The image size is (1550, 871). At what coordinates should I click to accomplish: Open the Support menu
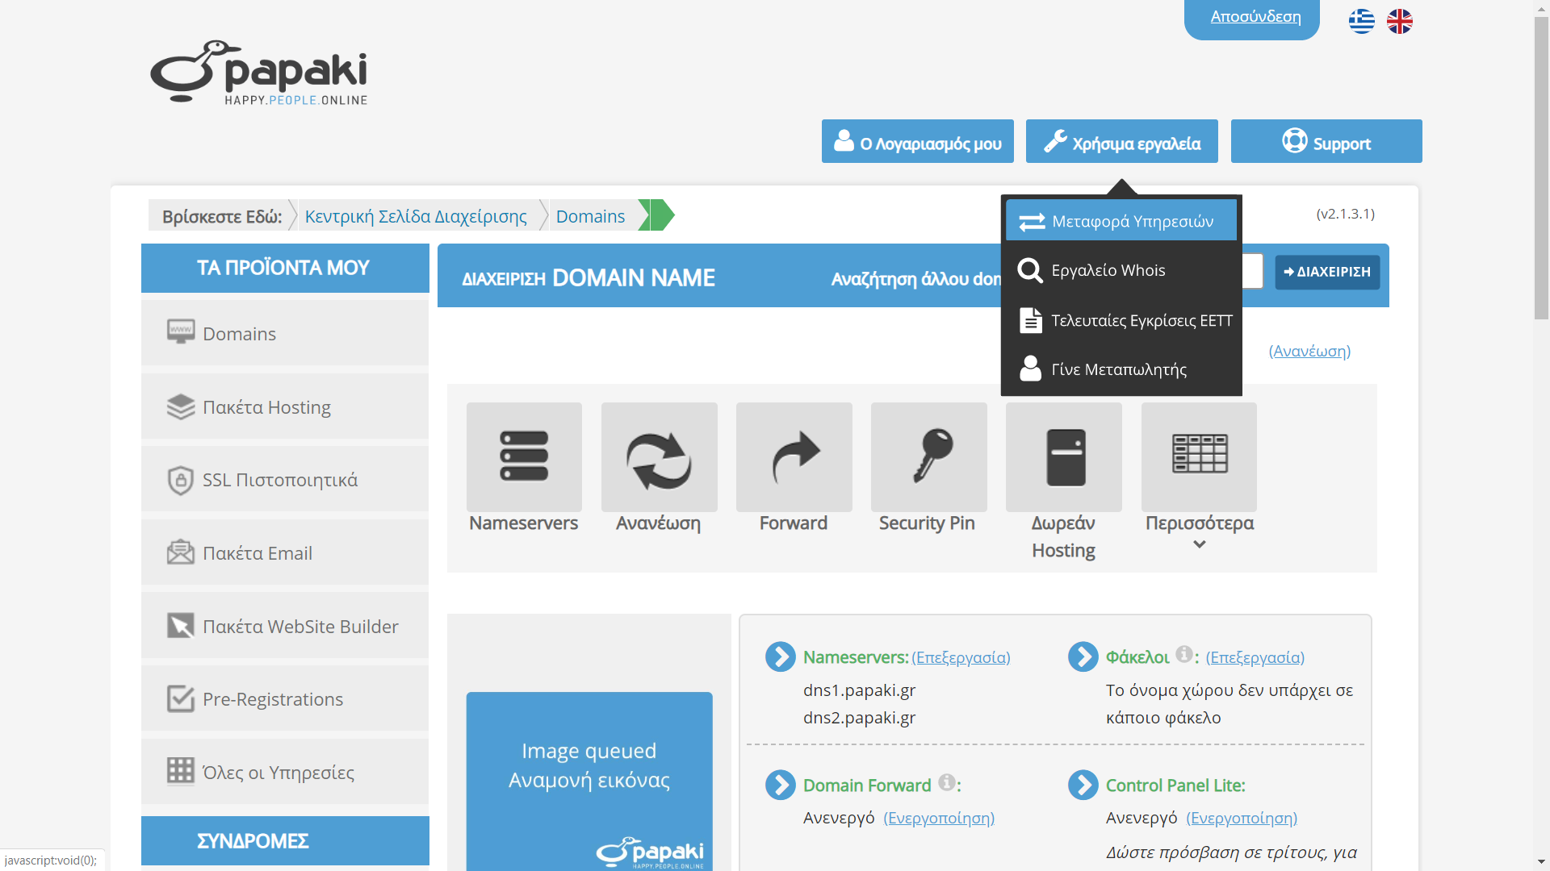[x=1326, y=141]
